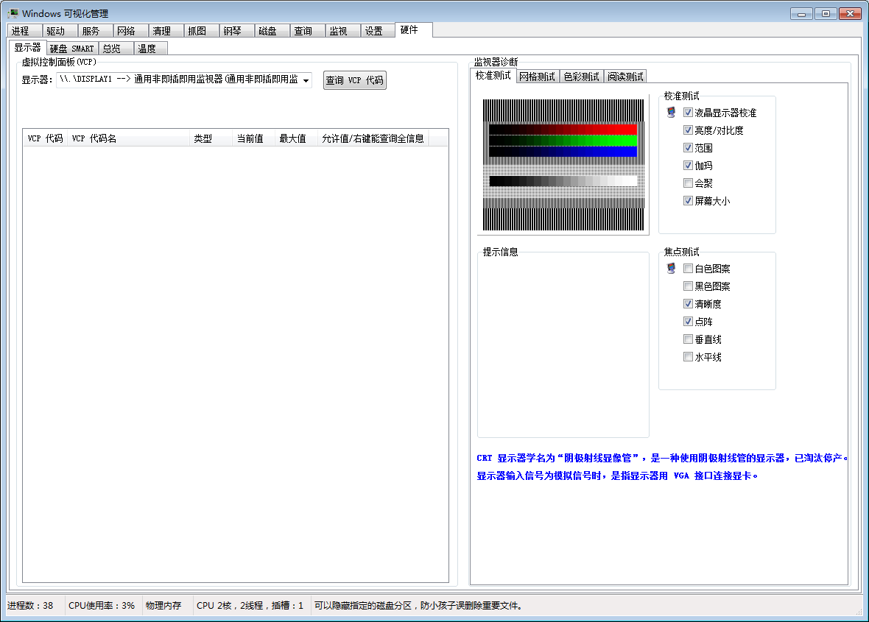Tick the 黑色图案 checkbox
The width and height of the screenshot is (869, 622).
pos(688,286)
